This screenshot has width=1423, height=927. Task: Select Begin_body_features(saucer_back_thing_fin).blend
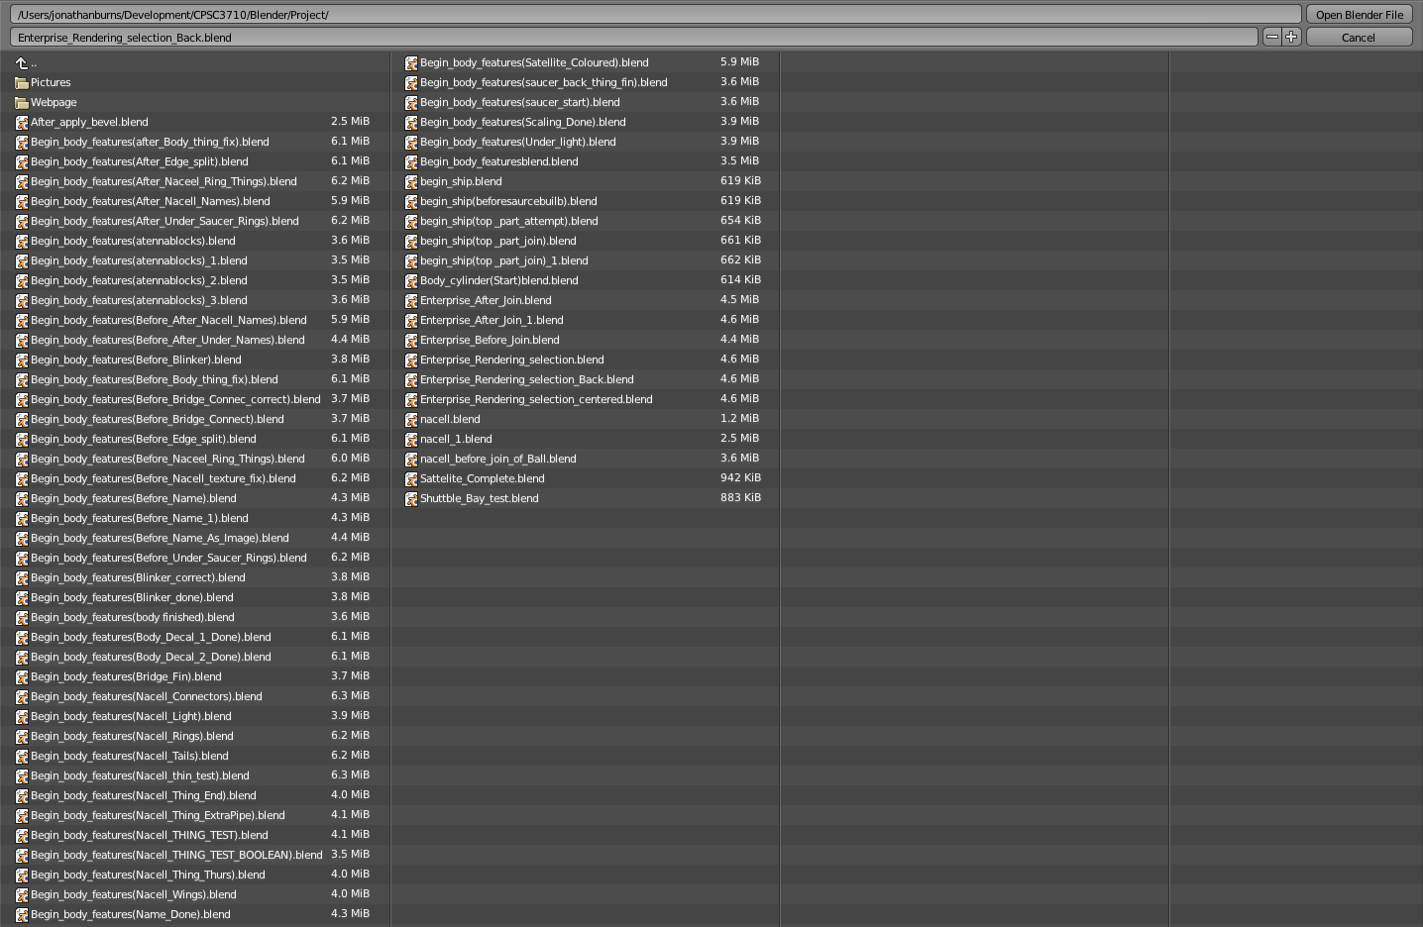[544, 82]
